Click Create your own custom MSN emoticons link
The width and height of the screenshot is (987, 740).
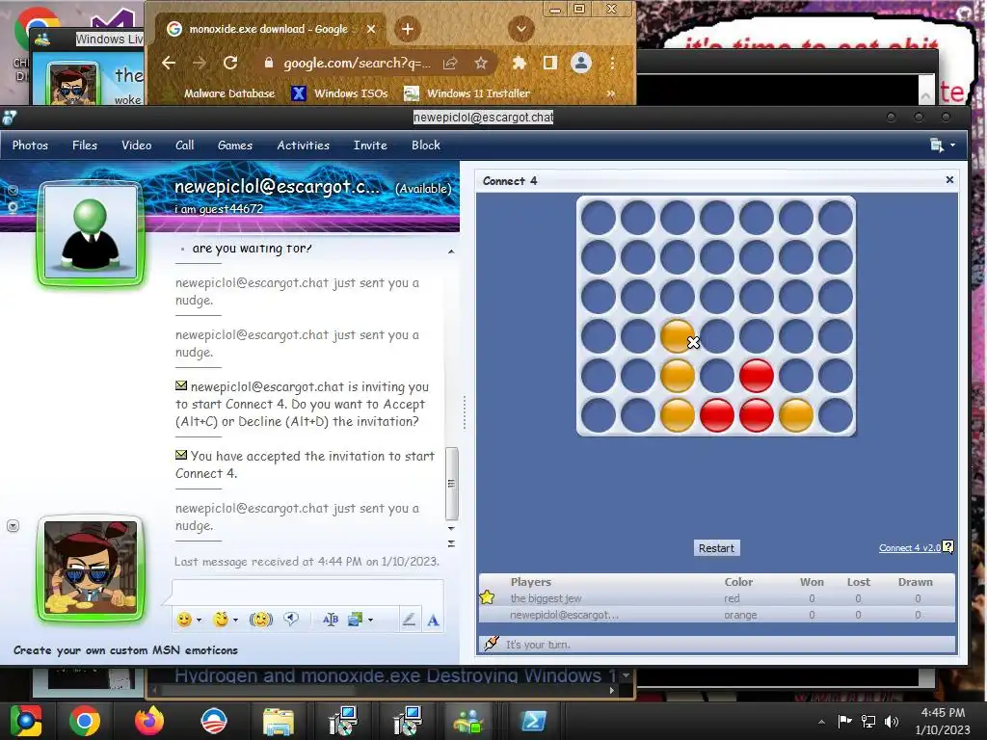pos(125,650)
